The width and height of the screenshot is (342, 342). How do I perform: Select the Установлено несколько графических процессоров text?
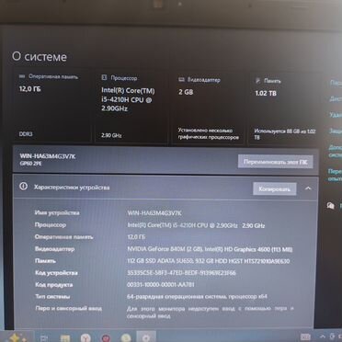(209, 134)
